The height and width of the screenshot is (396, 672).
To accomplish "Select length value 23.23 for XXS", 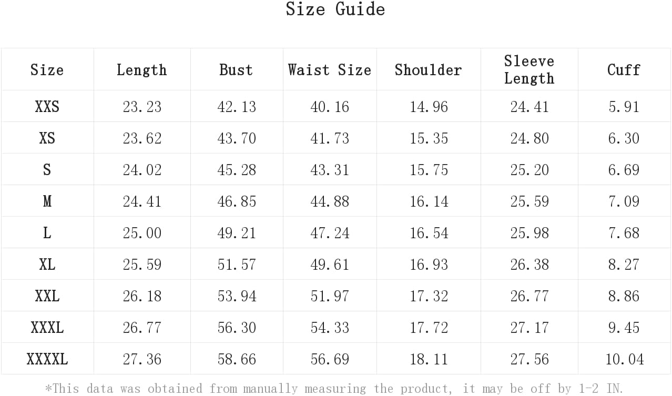I will click(142, 107).
